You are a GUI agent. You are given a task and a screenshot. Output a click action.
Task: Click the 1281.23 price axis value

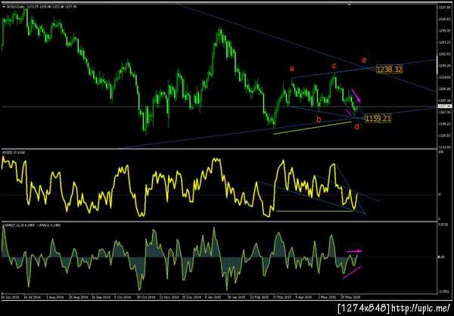pos(445,42)
